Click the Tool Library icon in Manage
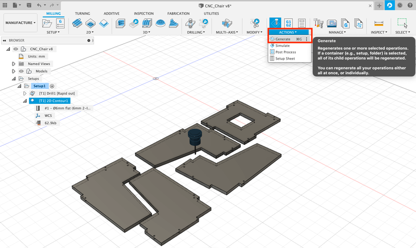 click(319, 23)
